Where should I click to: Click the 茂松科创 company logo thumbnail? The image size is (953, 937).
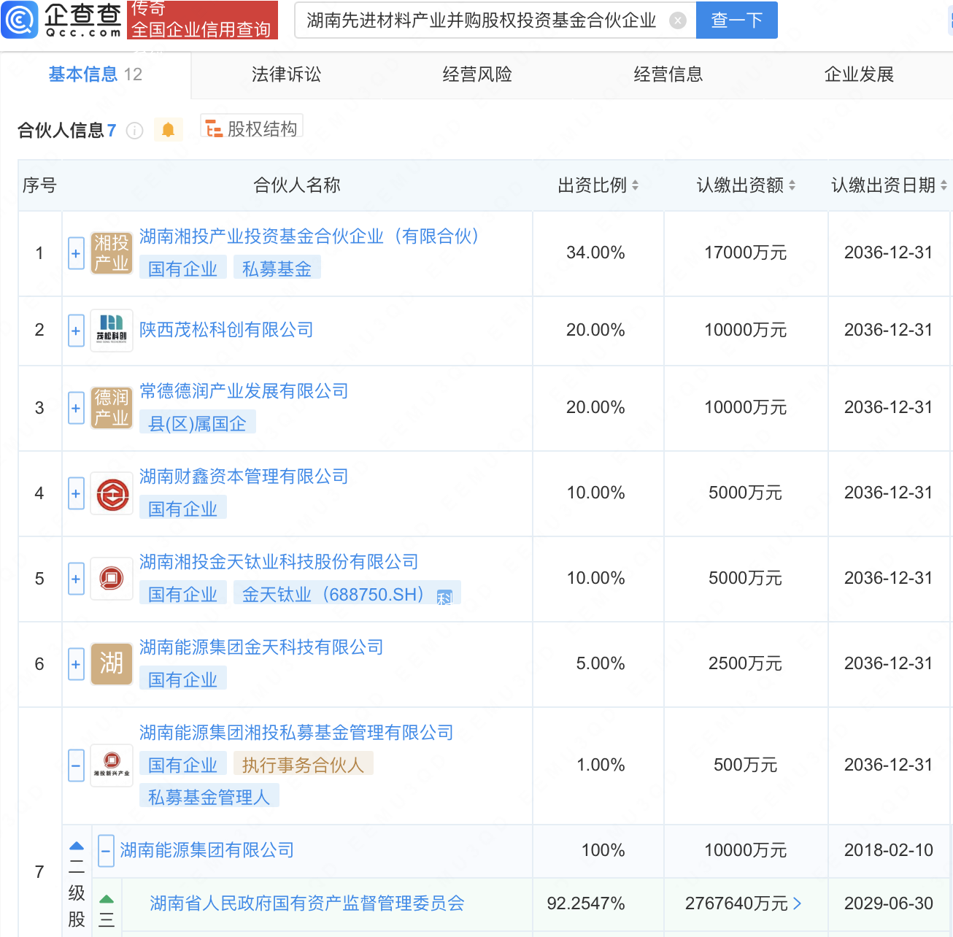point(112,331)
